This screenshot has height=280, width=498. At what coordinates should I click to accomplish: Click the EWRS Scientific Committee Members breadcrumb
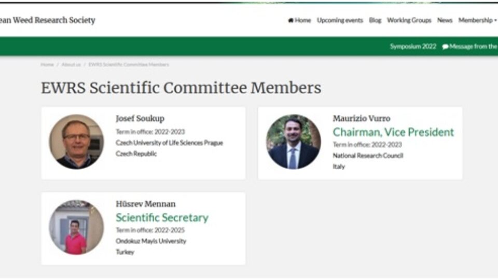pyautogui.click(x=129, y=65)
